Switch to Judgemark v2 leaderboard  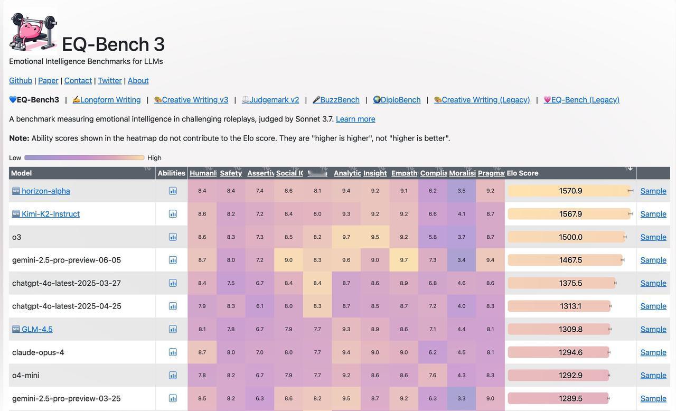tap(270, 100)
